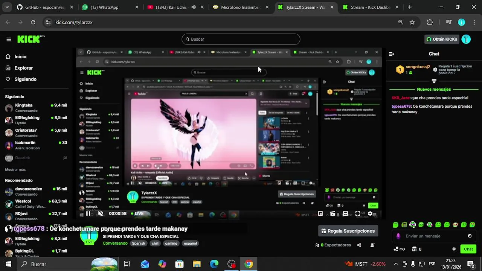Unmute the stream audio
Viewport: 482px width, 271px height.
tap(101, 213)
